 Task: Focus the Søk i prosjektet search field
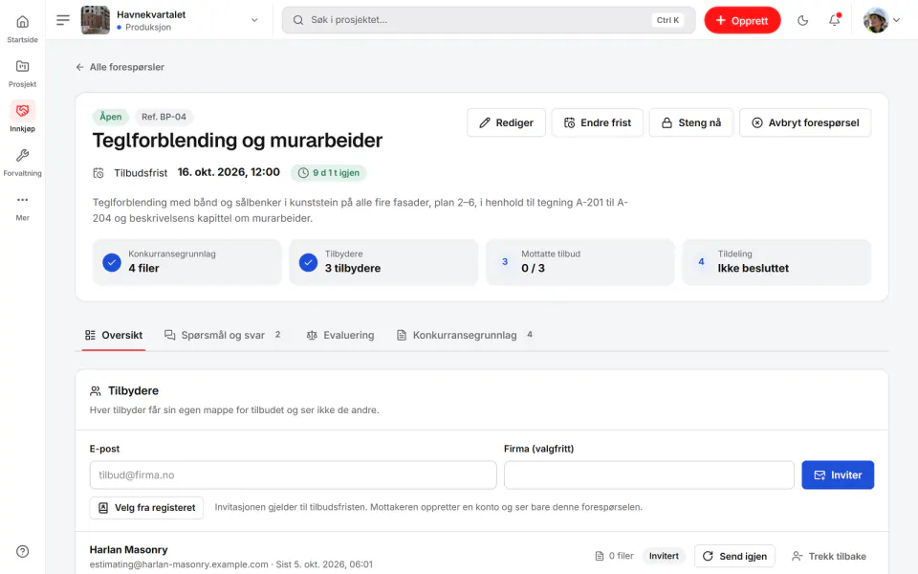click(x=489, y=20)
